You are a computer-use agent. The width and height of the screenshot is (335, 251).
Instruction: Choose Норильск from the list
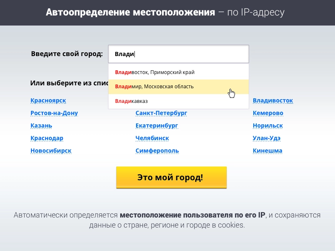tap(268, 125)
